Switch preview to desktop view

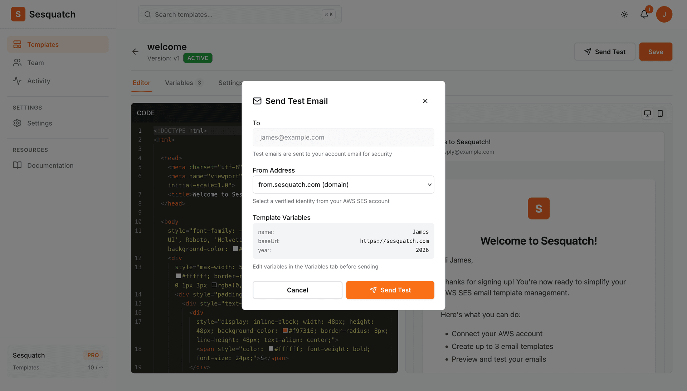click(x=647, y=114)
